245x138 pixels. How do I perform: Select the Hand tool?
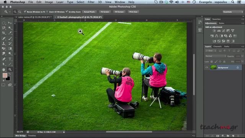coord(4,69)
